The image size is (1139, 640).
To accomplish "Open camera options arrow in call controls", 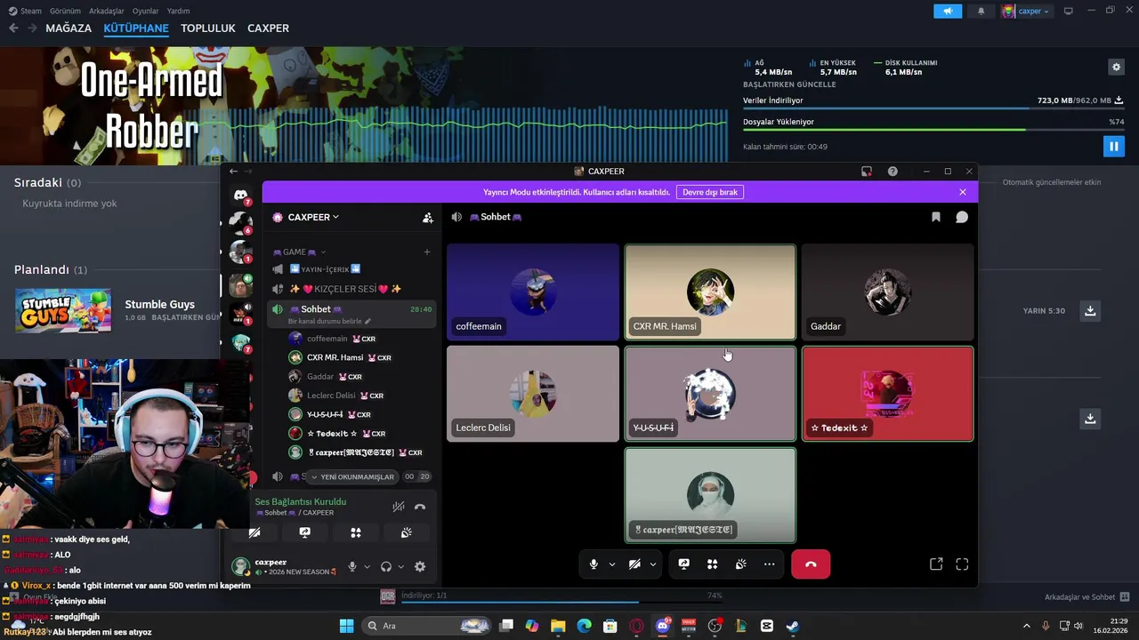I will coord(652,564).
